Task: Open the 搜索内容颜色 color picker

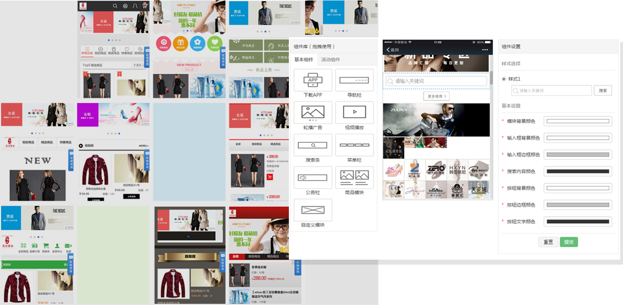Action: [578, 171]
